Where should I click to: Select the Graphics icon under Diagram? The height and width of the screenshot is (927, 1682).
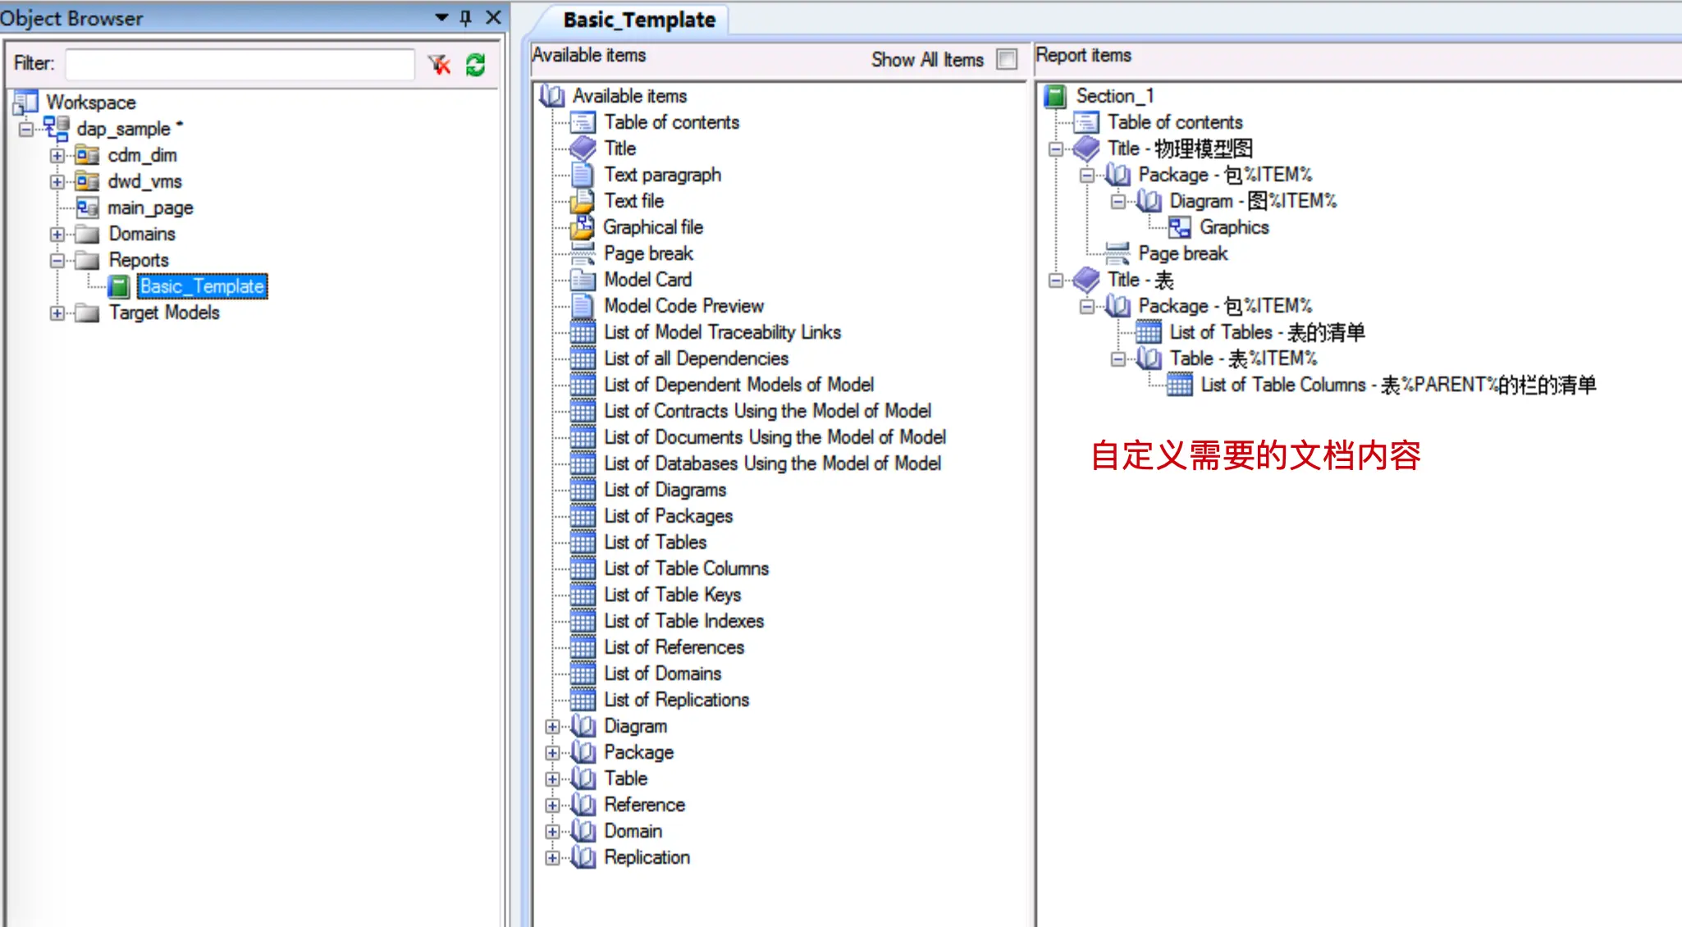[1179, 227]
